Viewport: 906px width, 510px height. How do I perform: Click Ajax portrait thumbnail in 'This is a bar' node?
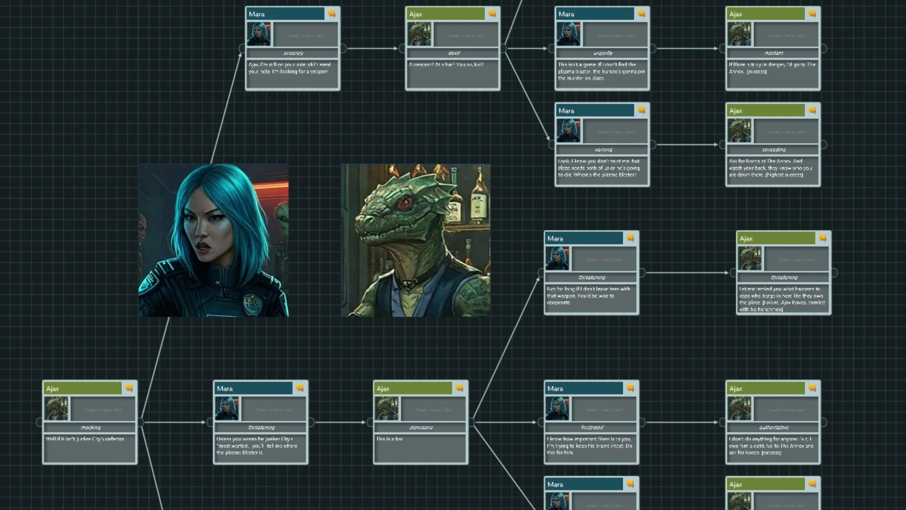[387, 408]
